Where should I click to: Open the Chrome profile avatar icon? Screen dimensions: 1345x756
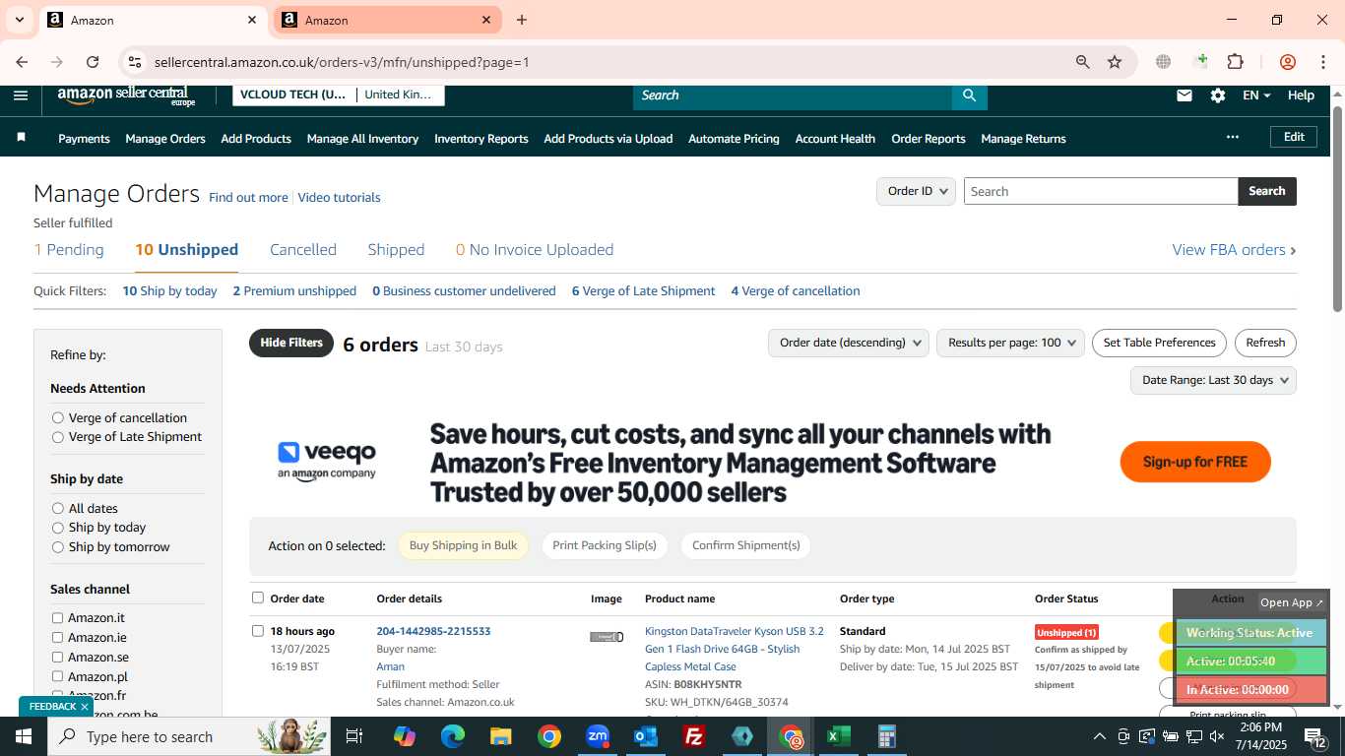click(x=1287, y=62)
